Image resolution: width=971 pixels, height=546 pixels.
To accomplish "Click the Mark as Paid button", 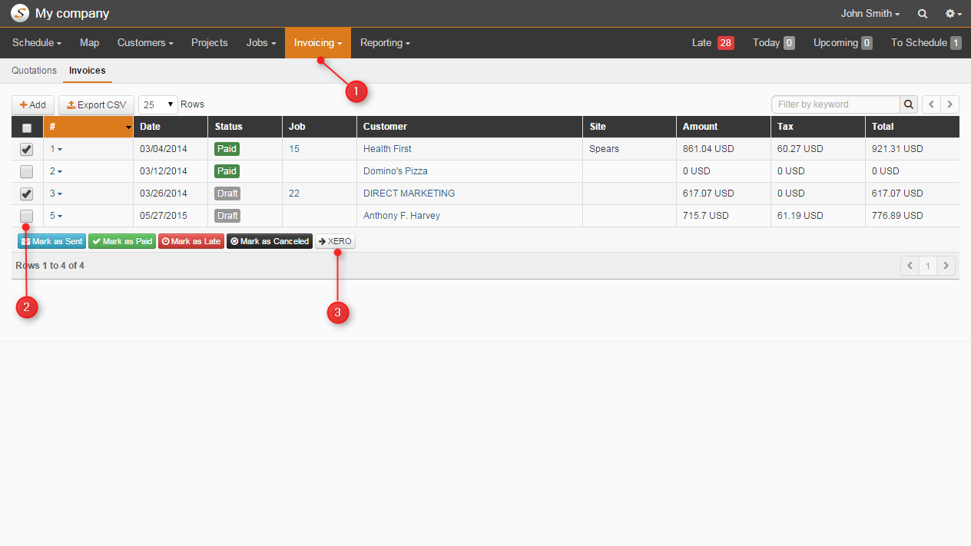I will pyautogui.click(x=122, y=241).
